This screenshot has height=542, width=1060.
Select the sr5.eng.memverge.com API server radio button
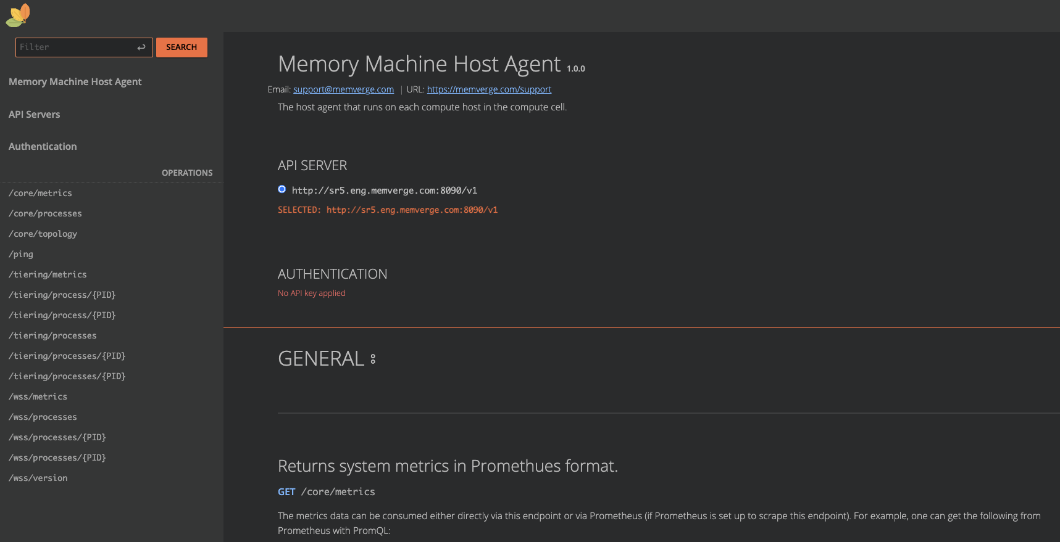[x=282, y=189]
